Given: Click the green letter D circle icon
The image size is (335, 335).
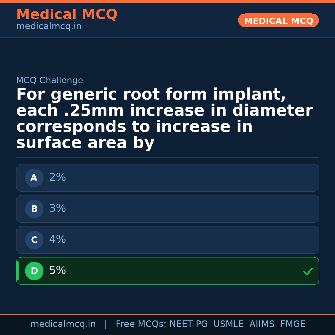Looking at the screenshot, I should click(x=34, y=271).
